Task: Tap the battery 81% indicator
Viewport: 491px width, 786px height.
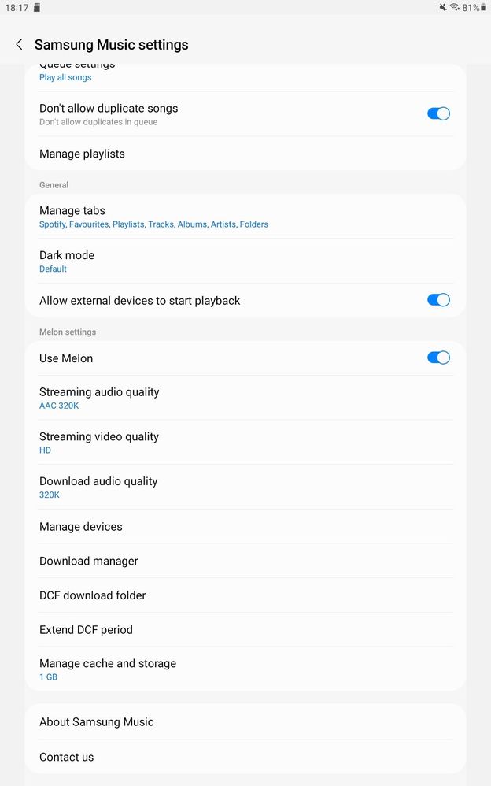Action: (474, 7)
